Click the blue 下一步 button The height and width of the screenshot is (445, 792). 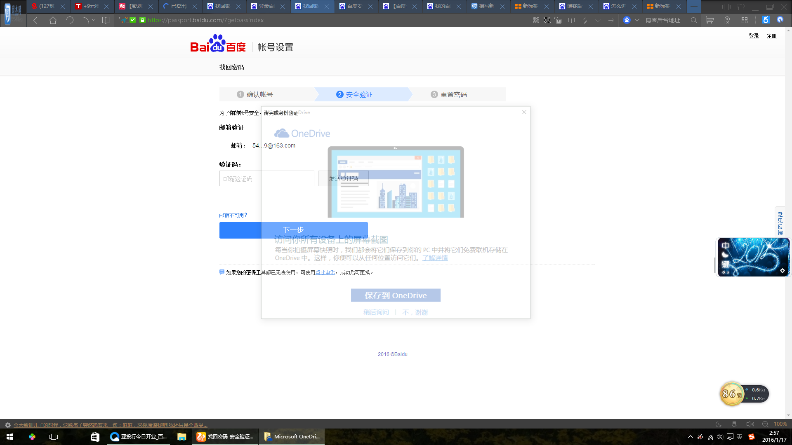click(x=293, y=230)
